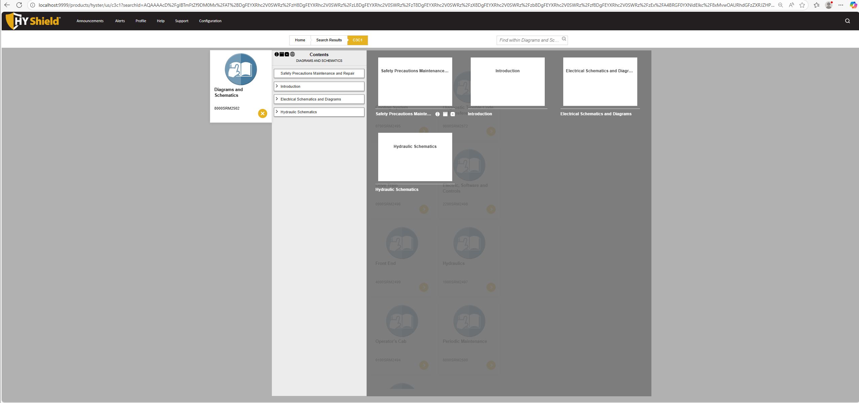
Task: Click the info icon beside Safety Precautions tile
Action: coord(437,114)
